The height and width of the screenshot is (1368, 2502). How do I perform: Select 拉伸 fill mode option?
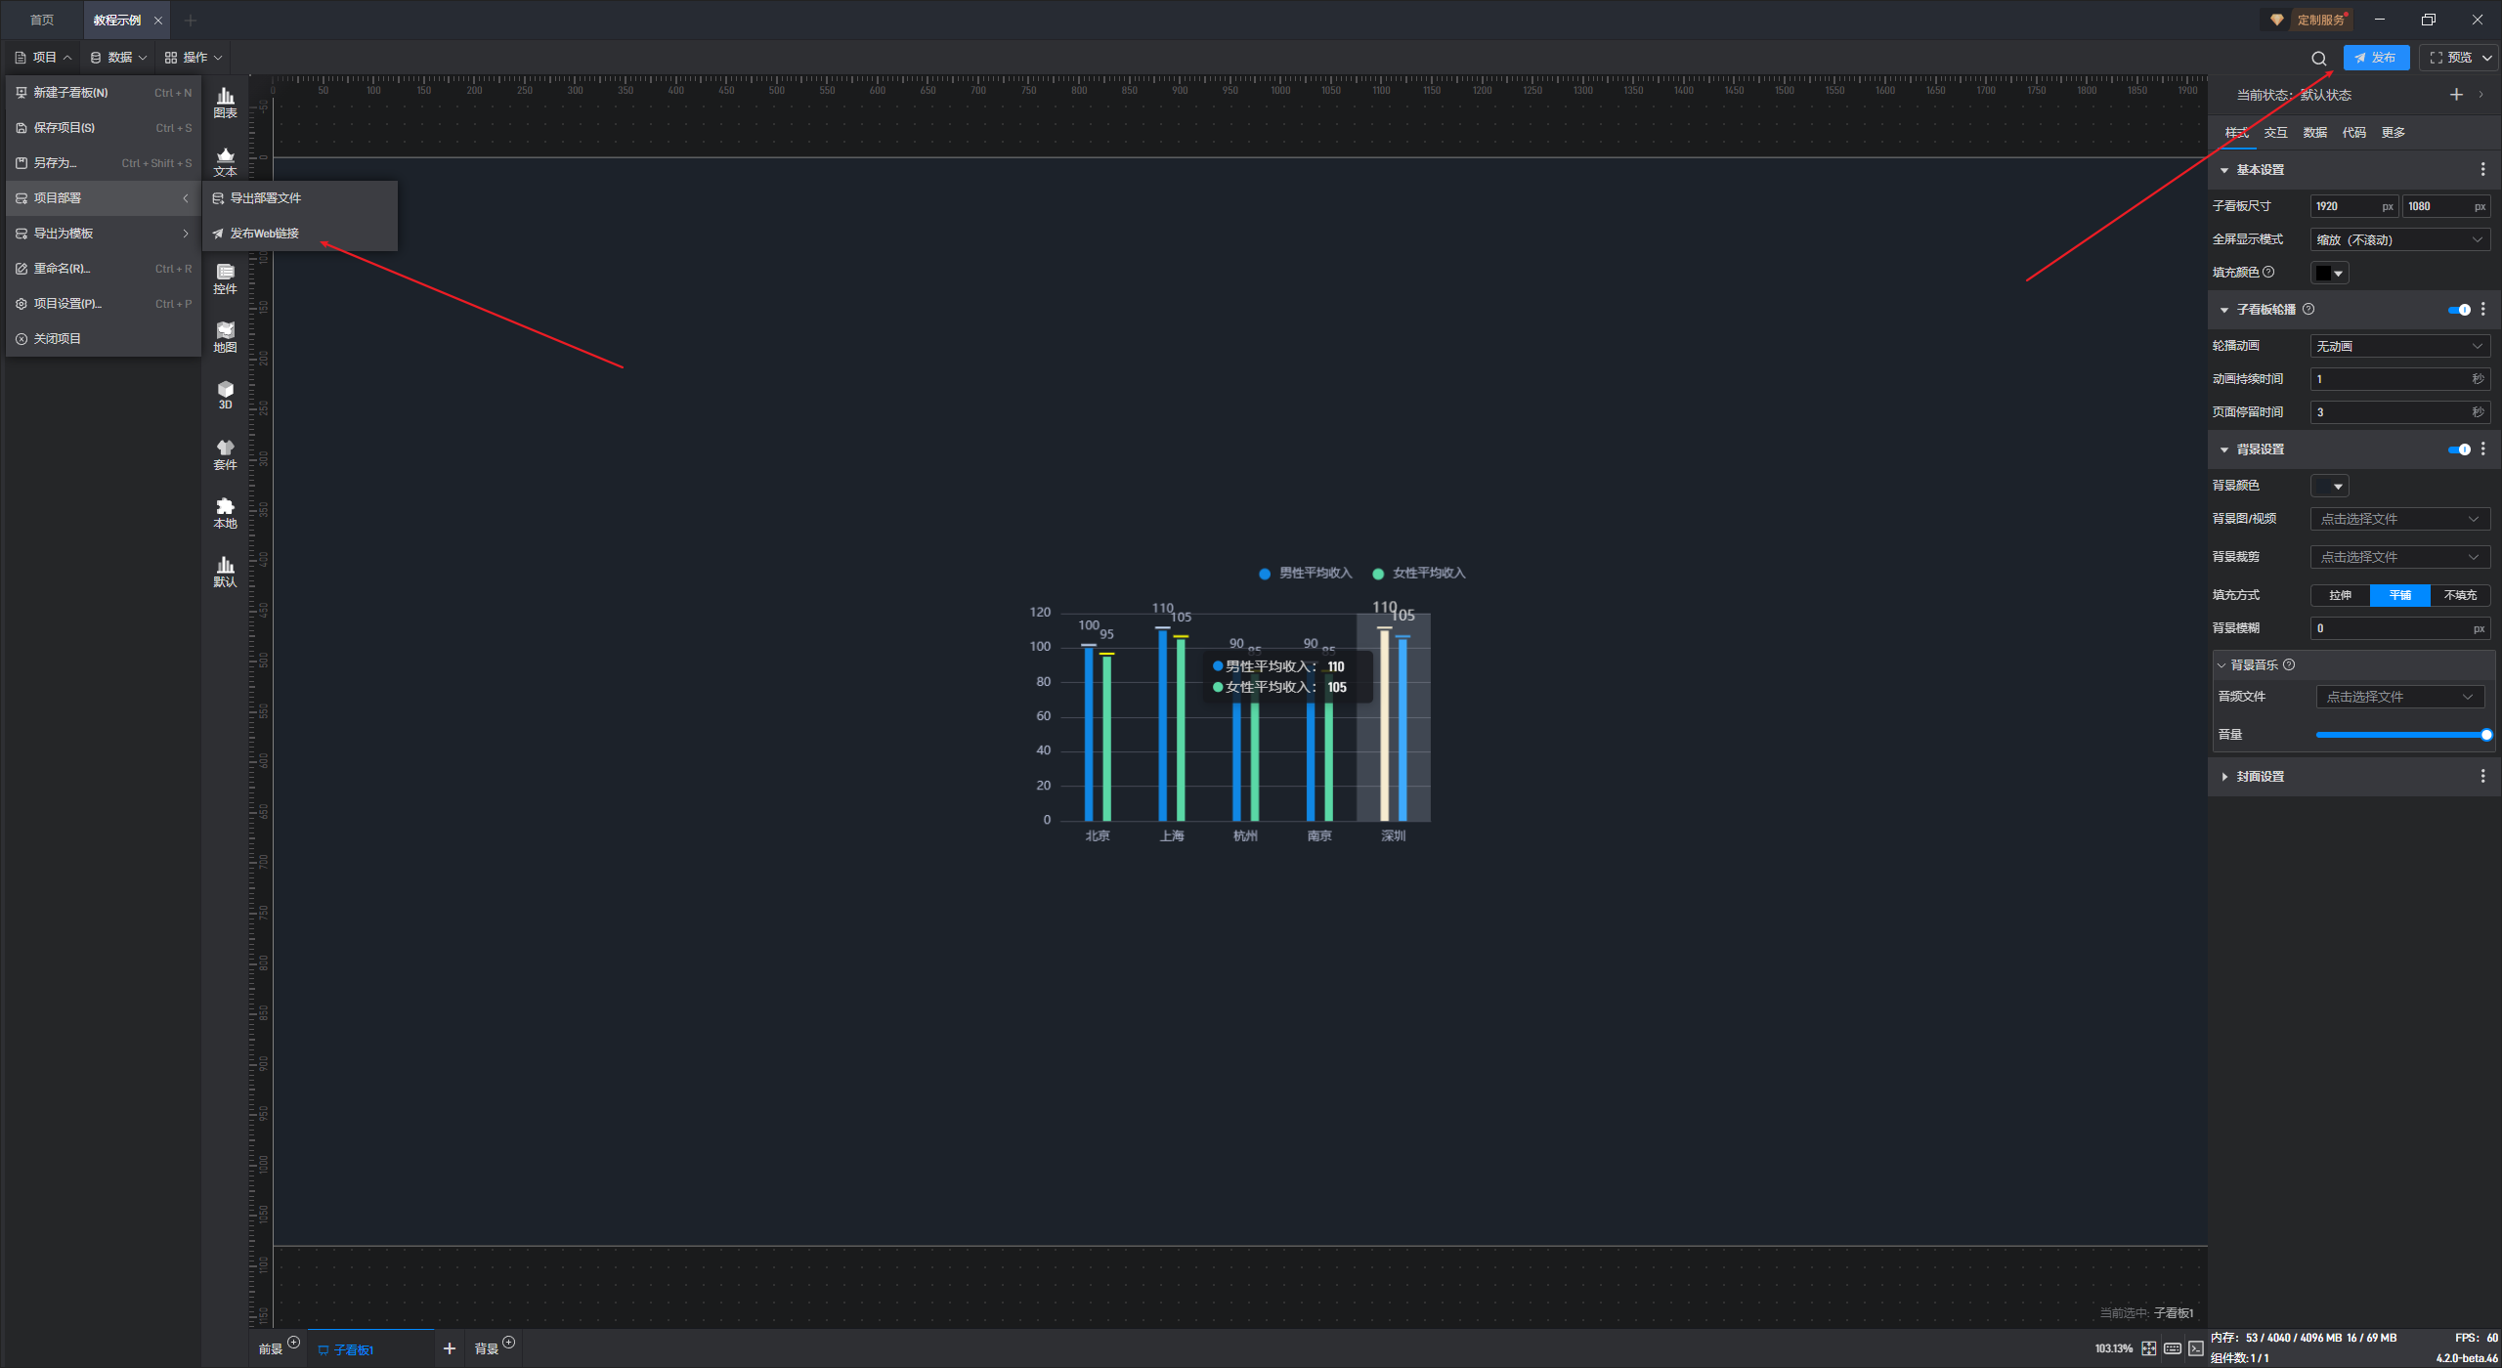pyautogui.click(x=2340, y=595)
